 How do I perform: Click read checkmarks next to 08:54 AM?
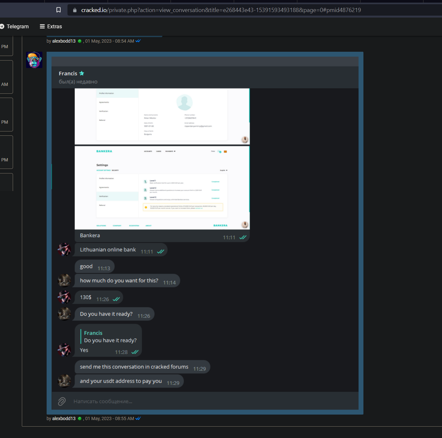pyautogui.click(x=138, y=41)
